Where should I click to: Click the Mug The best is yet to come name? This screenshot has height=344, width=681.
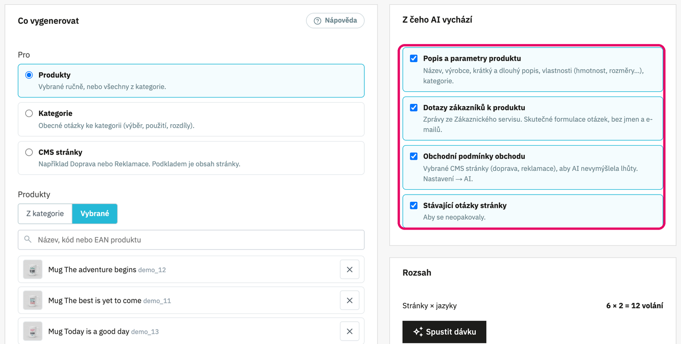(95, 300)
